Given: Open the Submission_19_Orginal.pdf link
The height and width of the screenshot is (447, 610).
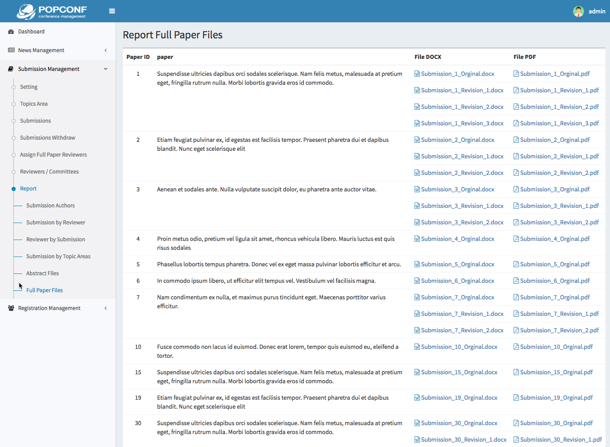Looking at the screenshot, I should (x=556, y=398).
